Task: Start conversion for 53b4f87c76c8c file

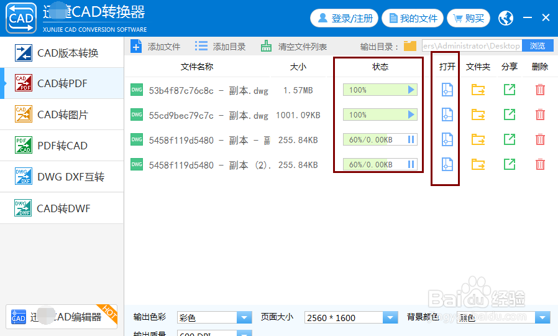Action: [411, 90]
